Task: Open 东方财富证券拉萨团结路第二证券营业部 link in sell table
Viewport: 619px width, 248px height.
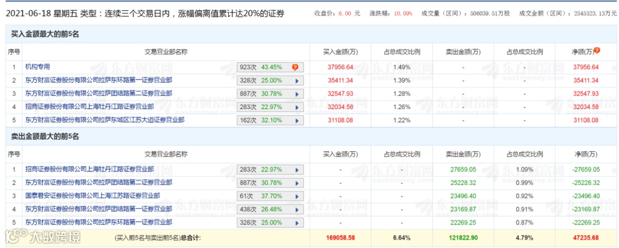Action: point(99,183)
